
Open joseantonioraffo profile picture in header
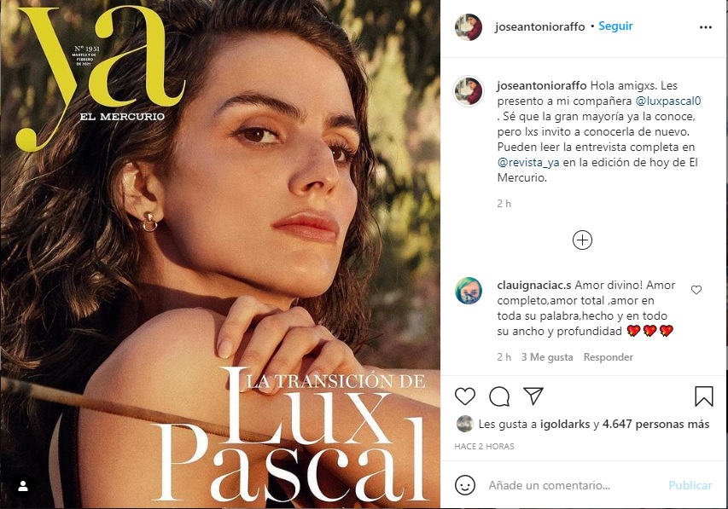click(x=468, y=27)
